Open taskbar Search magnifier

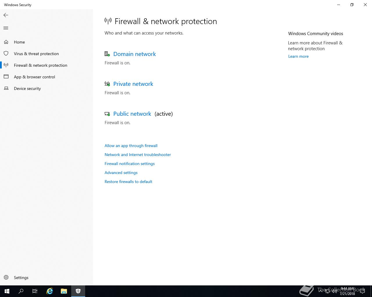(x=21, y=291)
